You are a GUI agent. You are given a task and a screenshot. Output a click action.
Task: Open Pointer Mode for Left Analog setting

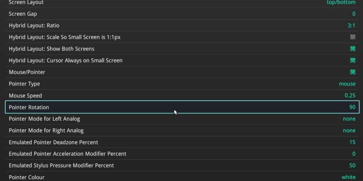(x=44, y=119)
